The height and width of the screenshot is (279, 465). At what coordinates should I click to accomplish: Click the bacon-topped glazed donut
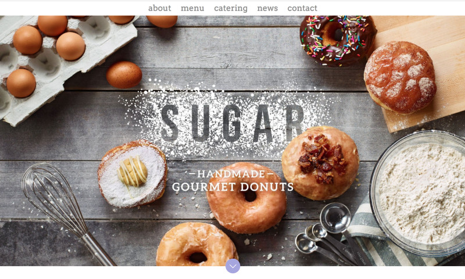pyautogui.click(x=320, y=163)
